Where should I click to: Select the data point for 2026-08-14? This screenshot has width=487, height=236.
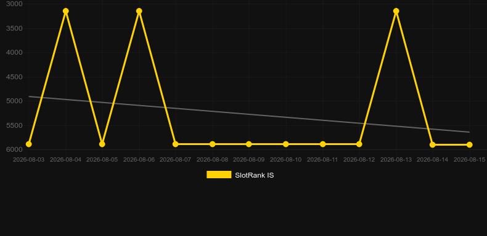[x=433, y=144]
